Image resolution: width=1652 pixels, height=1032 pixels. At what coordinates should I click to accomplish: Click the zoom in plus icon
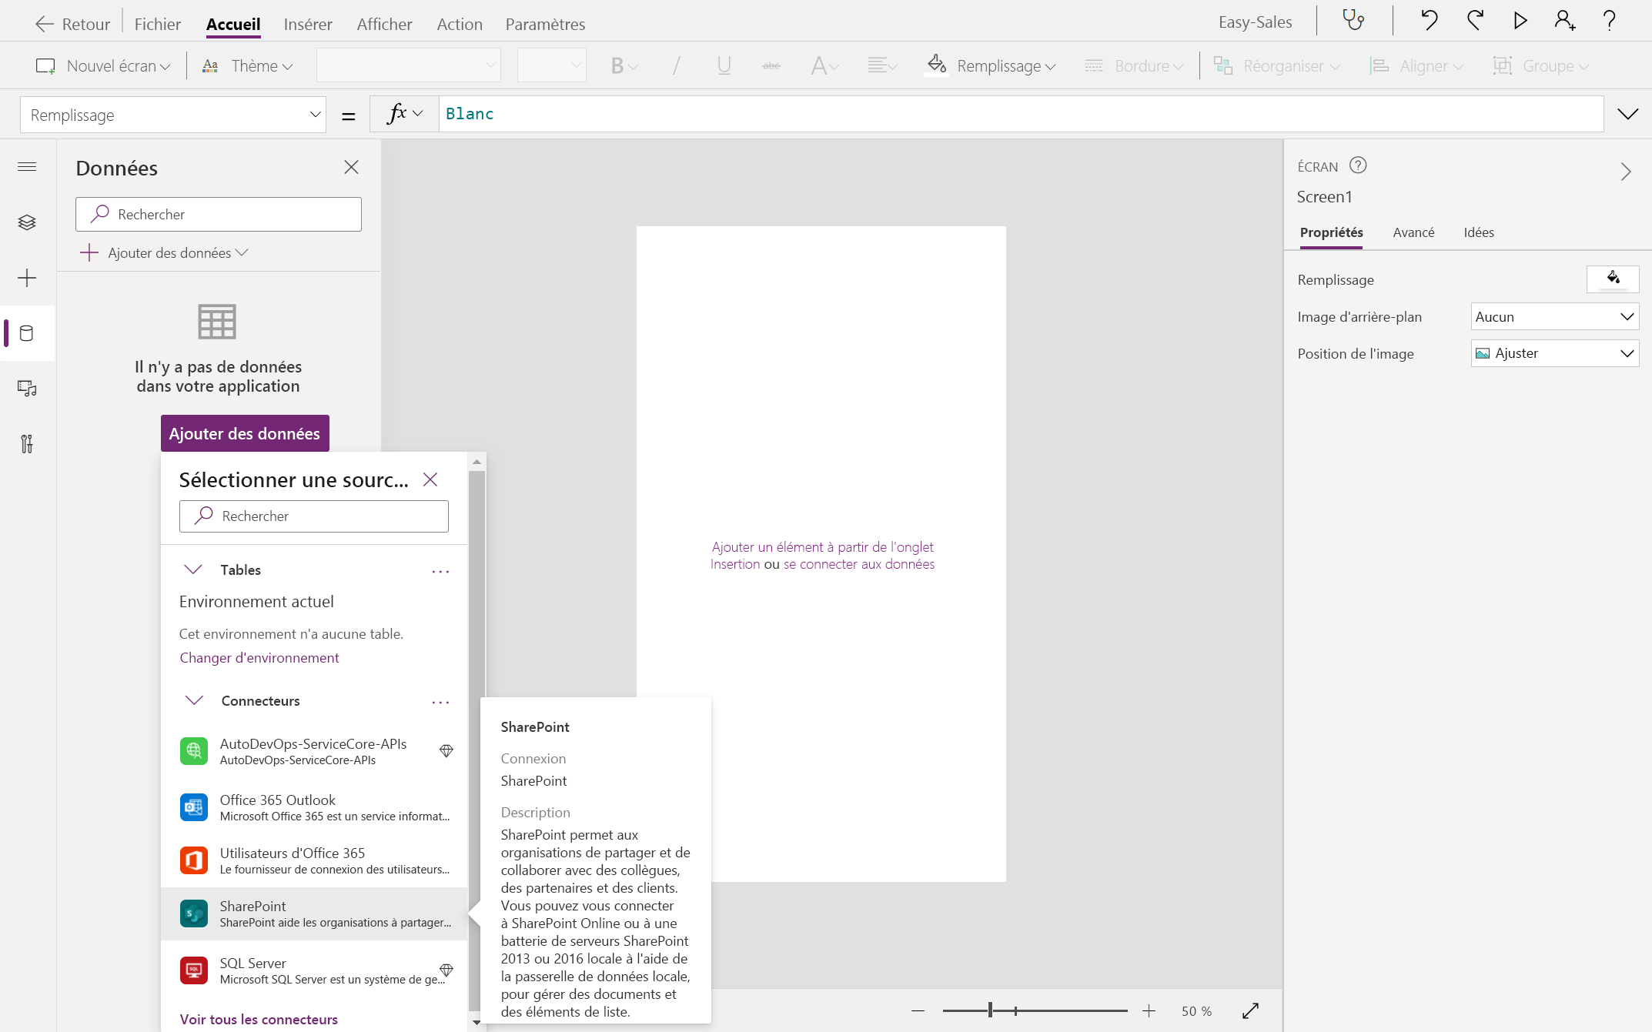1149,1010
